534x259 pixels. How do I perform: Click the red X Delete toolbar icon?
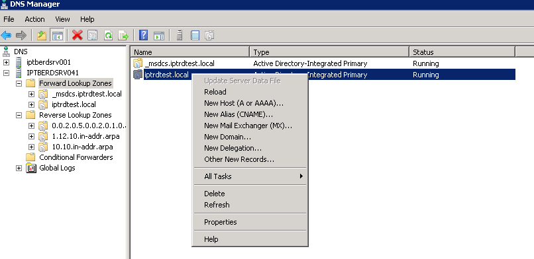78,35
